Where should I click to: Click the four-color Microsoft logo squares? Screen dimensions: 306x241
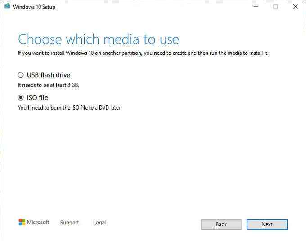(22, 222)
